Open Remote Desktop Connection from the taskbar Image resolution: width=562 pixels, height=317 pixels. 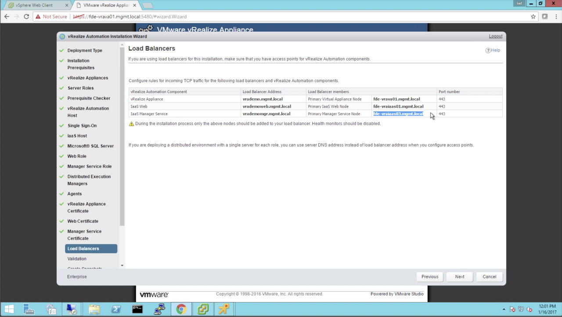point(72,309)
